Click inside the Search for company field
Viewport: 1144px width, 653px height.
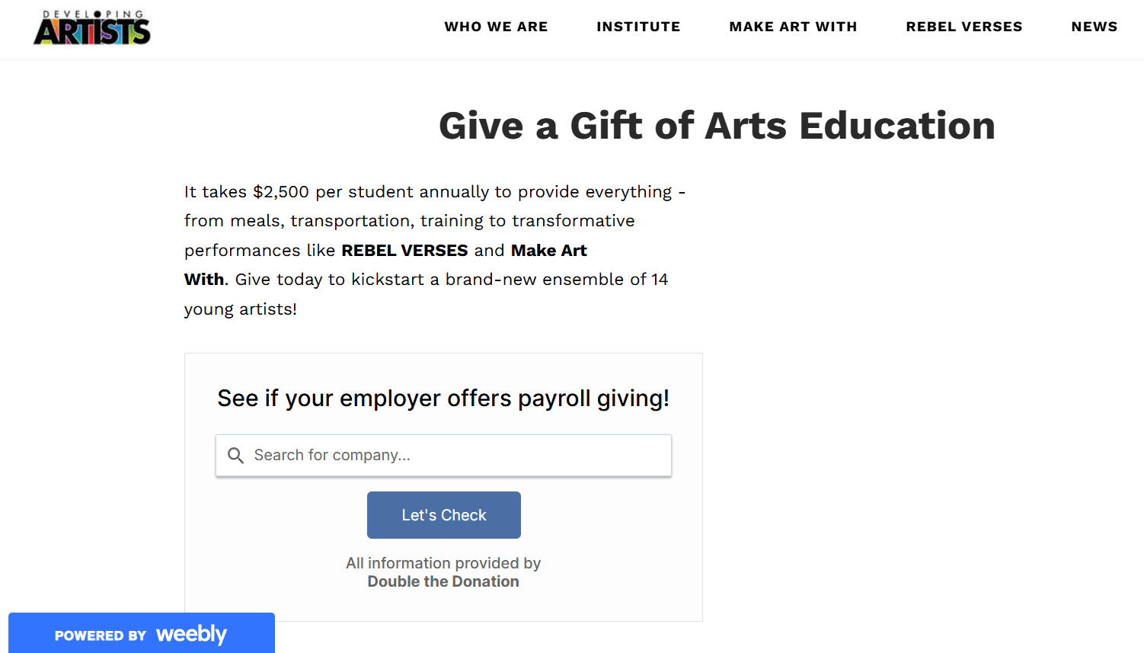click(443, 455)
